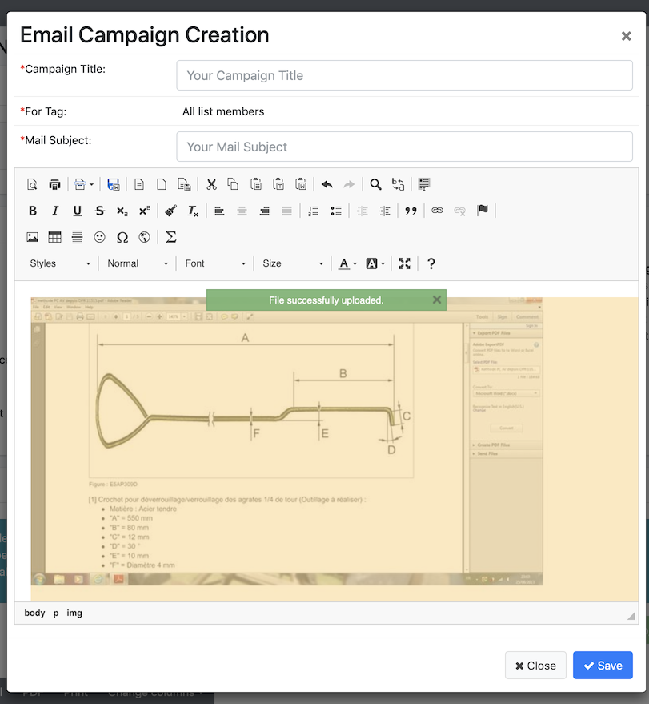Viewport: 649px width, 704px height.
Task: Toggle Italic formatting
Action: 54,211
